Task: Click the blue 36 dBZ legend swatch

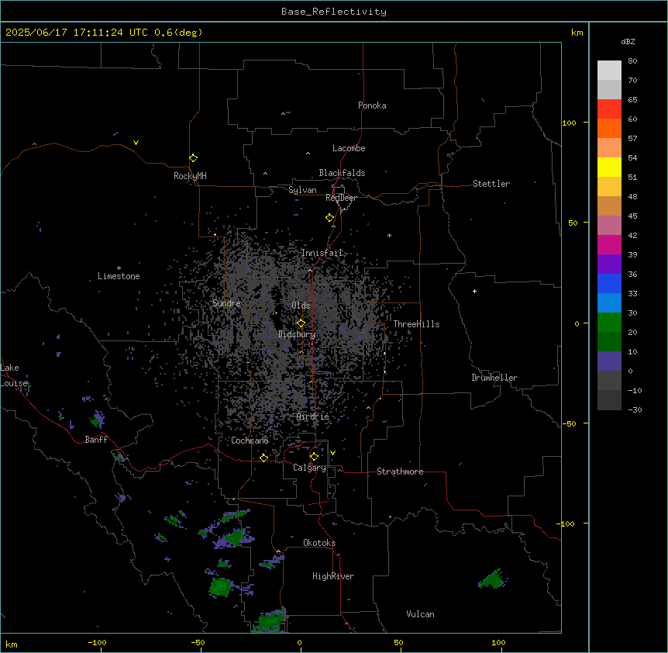Action: click(x=609, y=283)
